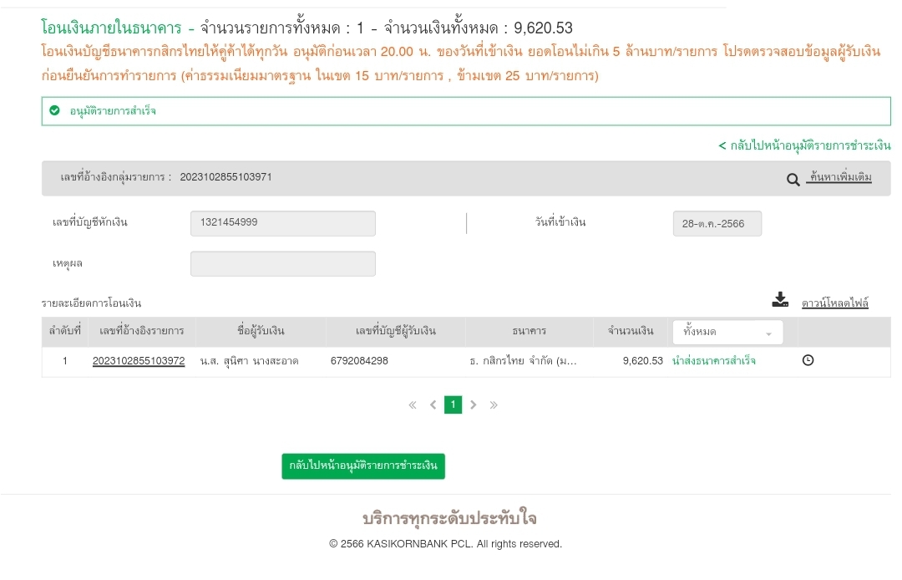This screenshot has width=902, height=580.
Task: Click the debit account number field 1321454999
Action: point(283,223)
